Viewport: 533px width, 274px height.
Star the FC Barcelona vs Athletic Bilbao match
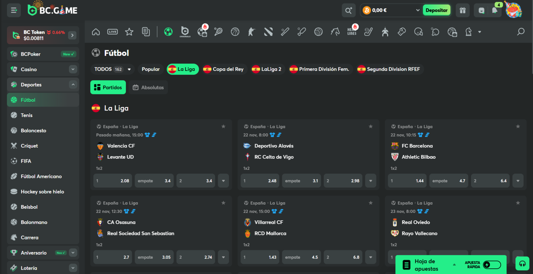click(x=518, y=126)
